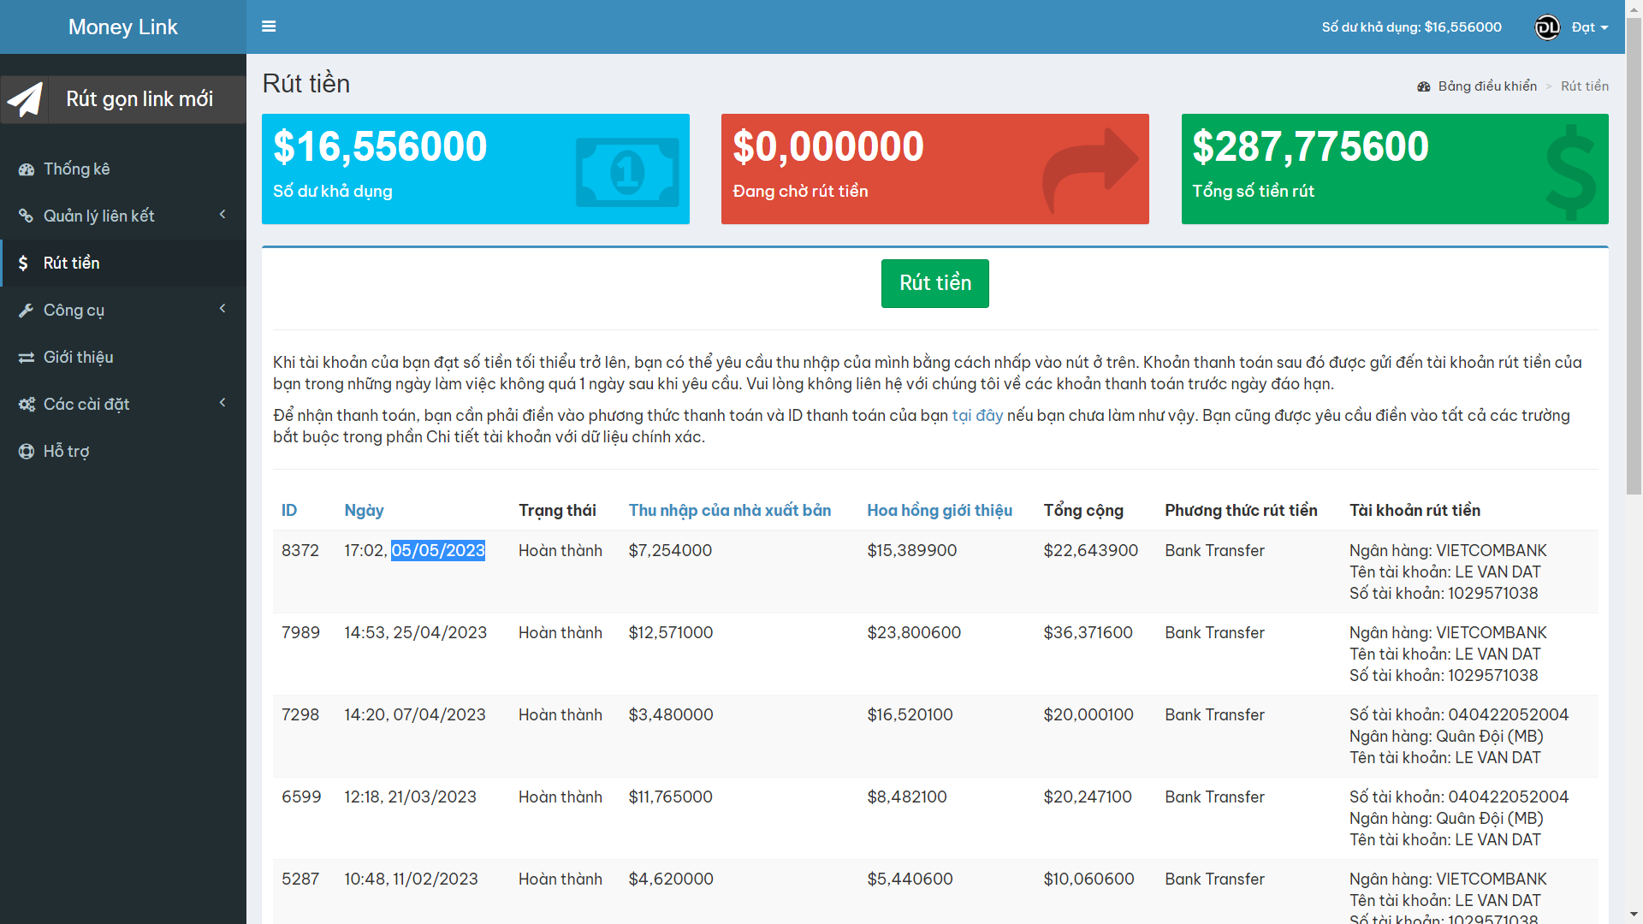Click the Quản lý liên kết link icon

click(27, 216)
